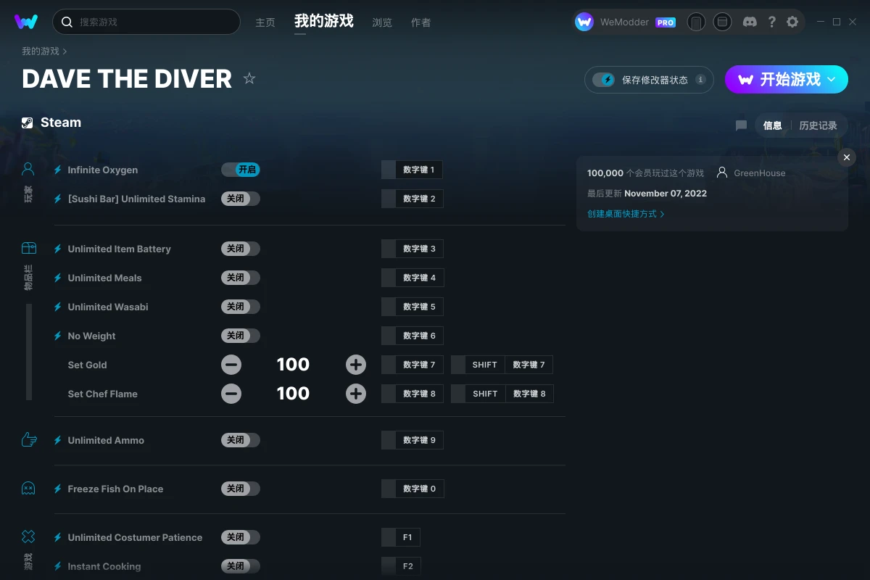This screenshot has height=580, width=870.
Task: Click the WeModder username
Action: (624, 22)
